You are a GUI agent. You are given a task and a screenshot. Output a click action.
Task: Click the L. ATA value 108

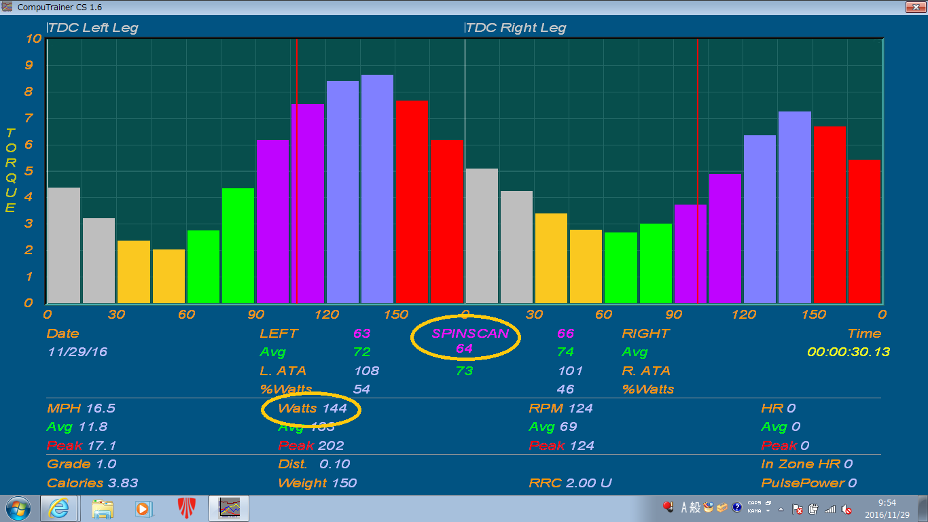[367, 371]
